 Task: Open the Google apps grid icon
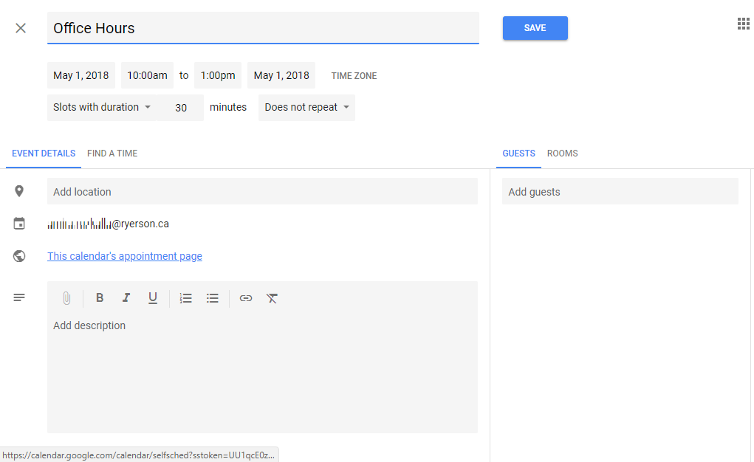744,24
